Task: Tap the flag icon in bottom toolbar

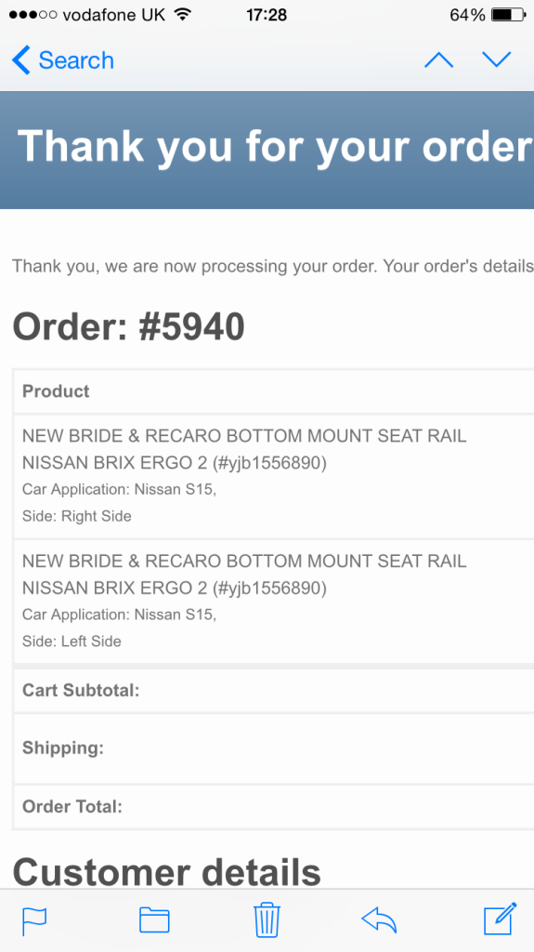Action: coord(34,921)
